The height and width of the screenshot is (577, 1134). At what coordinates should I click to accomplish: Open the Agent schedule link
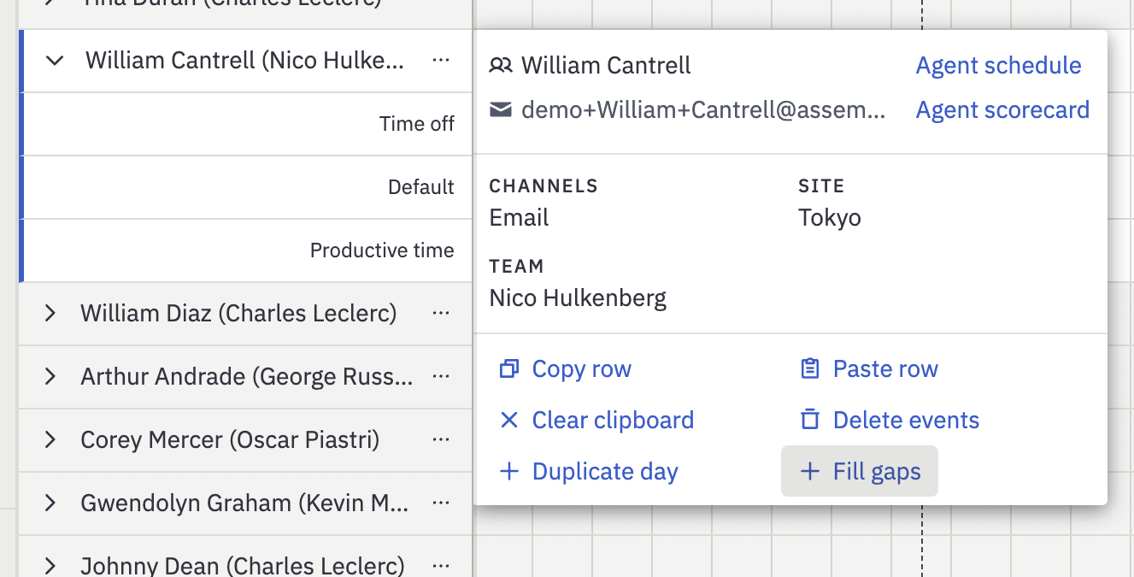998,66
